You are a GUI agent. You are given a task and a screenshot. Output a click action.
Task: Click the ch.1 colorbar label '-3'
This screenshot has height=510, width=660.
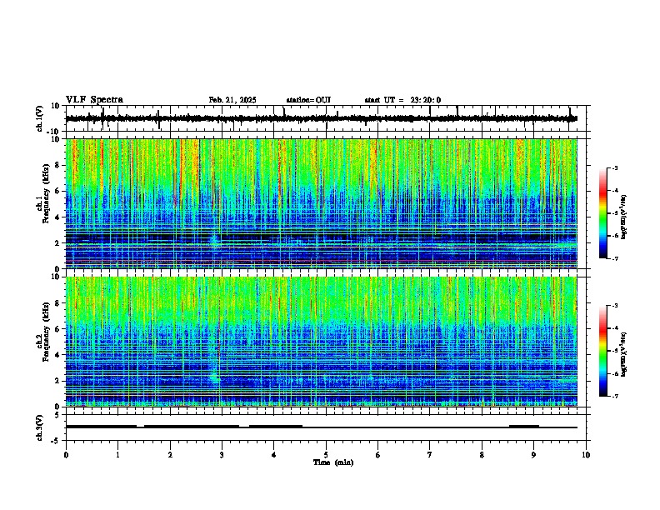click(x=615, y=167)
